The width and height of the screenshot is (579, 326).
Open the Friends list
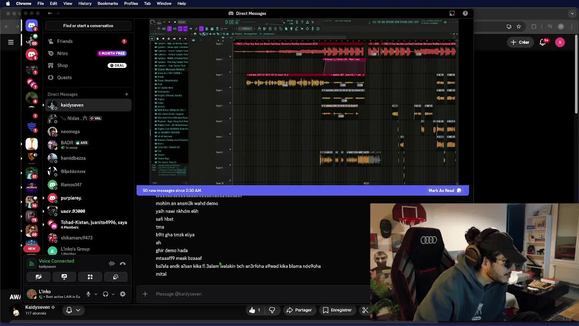tap(88, 41)
